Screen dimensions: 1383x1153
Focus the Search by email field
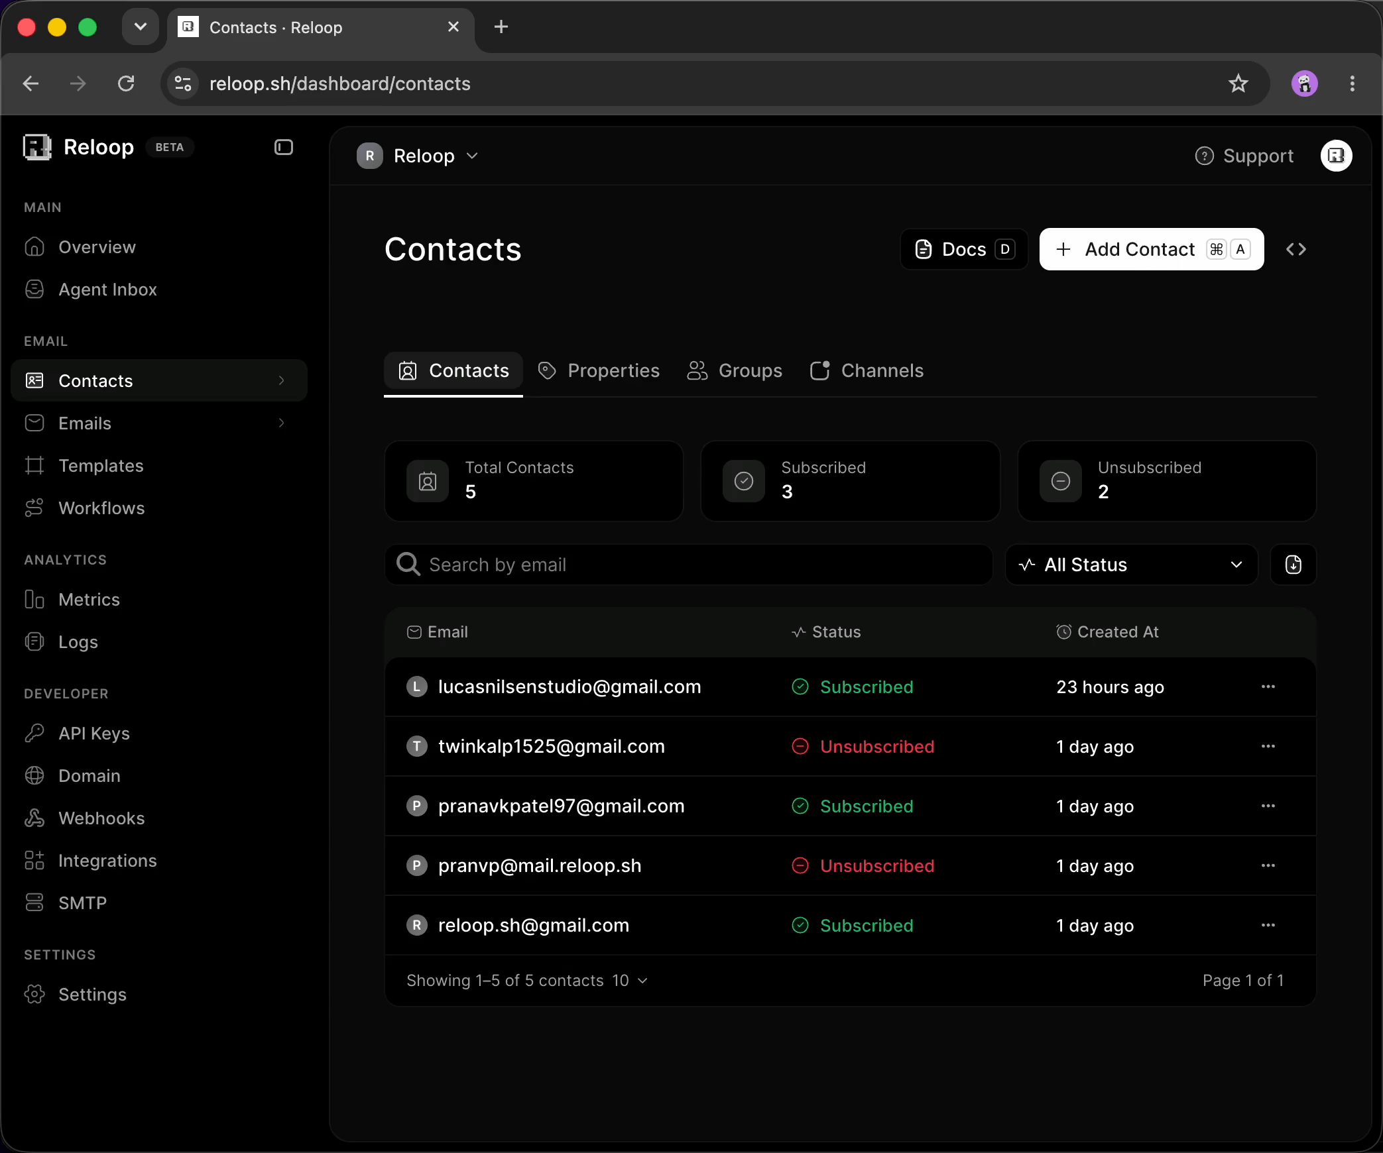pos(688,565)
